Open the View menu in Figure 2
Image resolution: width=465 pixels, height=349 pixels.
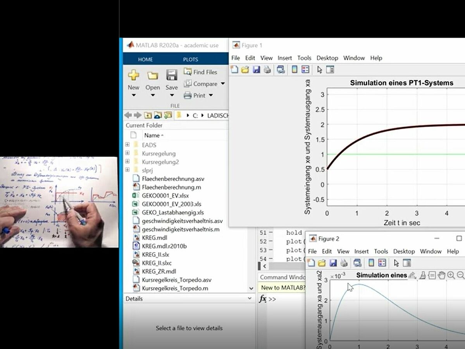point(343,251)
